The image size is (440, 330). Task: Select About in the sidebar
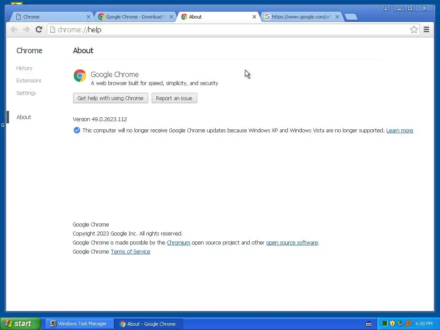[24, 117]
